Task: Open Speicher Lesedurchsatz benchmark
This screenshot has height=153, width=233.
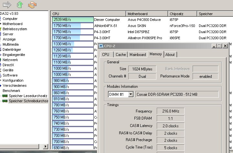Action: pos(28,96)
